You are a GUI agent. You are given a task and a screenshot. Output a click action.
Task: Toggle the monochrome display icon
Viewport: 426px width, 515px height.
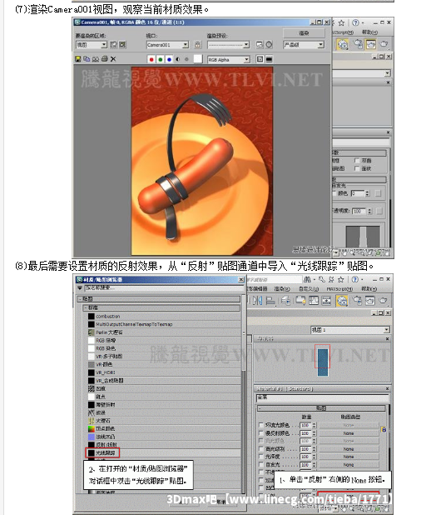pyautogui.click(x=186, y=59)
